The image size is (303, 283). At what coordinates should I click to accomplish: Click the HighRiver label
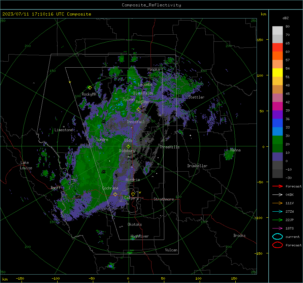click(x=140, y=236)
